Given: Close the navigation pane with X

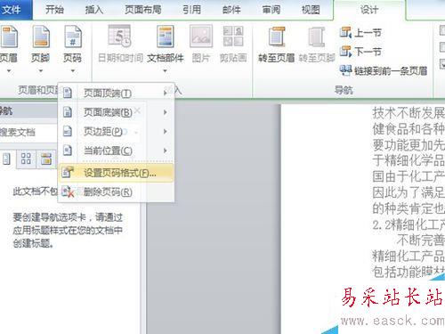Looking at the screenshot, I should tap(137, 110).
